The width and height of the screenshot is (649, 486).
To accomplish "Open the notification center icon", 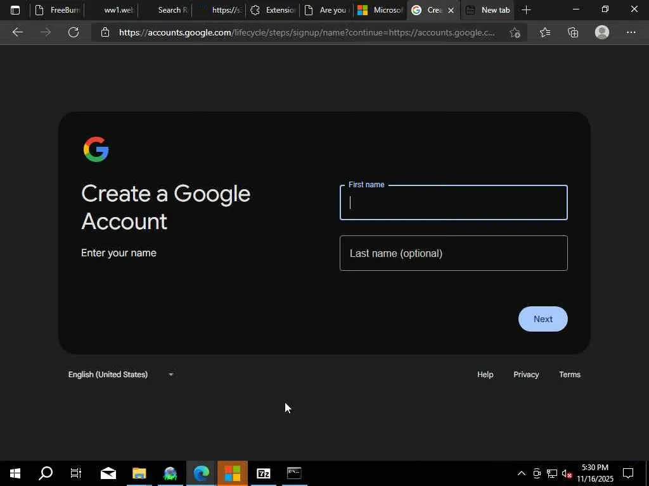I will 628,473.
